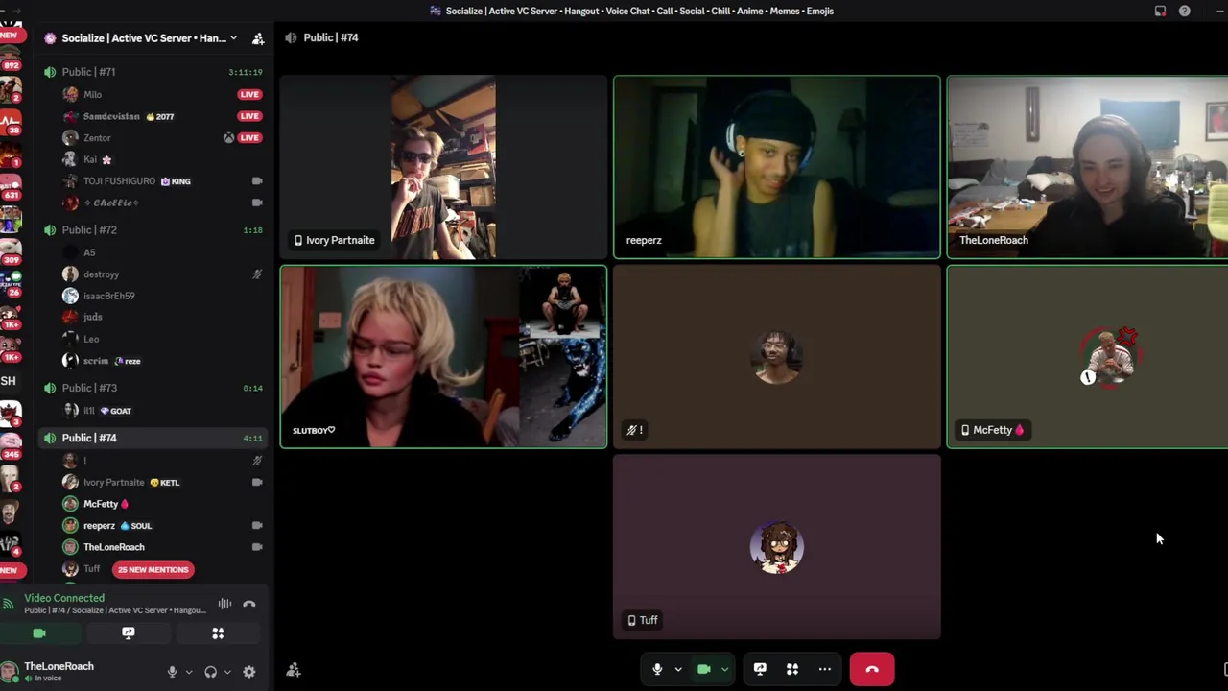This screenshot has height=691, width=1228.
Task: Click camera icon next to Ivory Partnaite in sidebar
Action: click(257, 483)
